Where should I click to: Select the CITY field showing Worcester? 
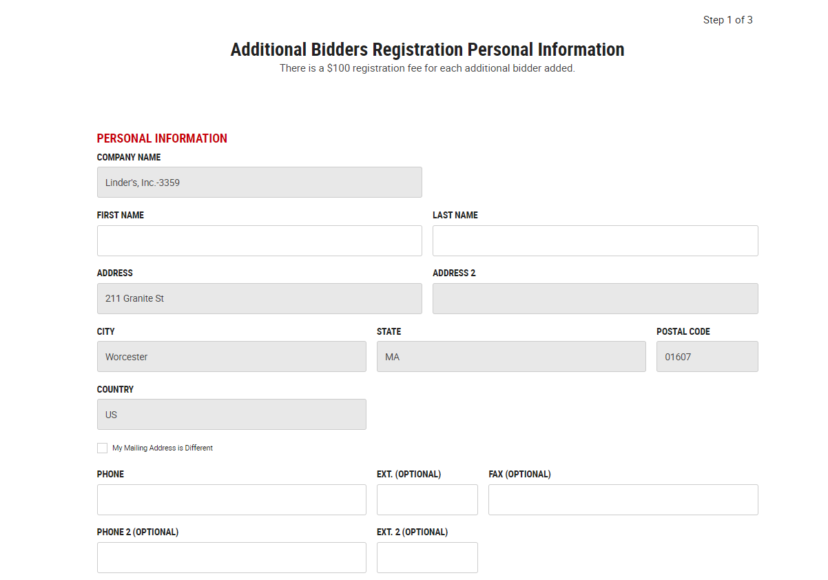231,356
